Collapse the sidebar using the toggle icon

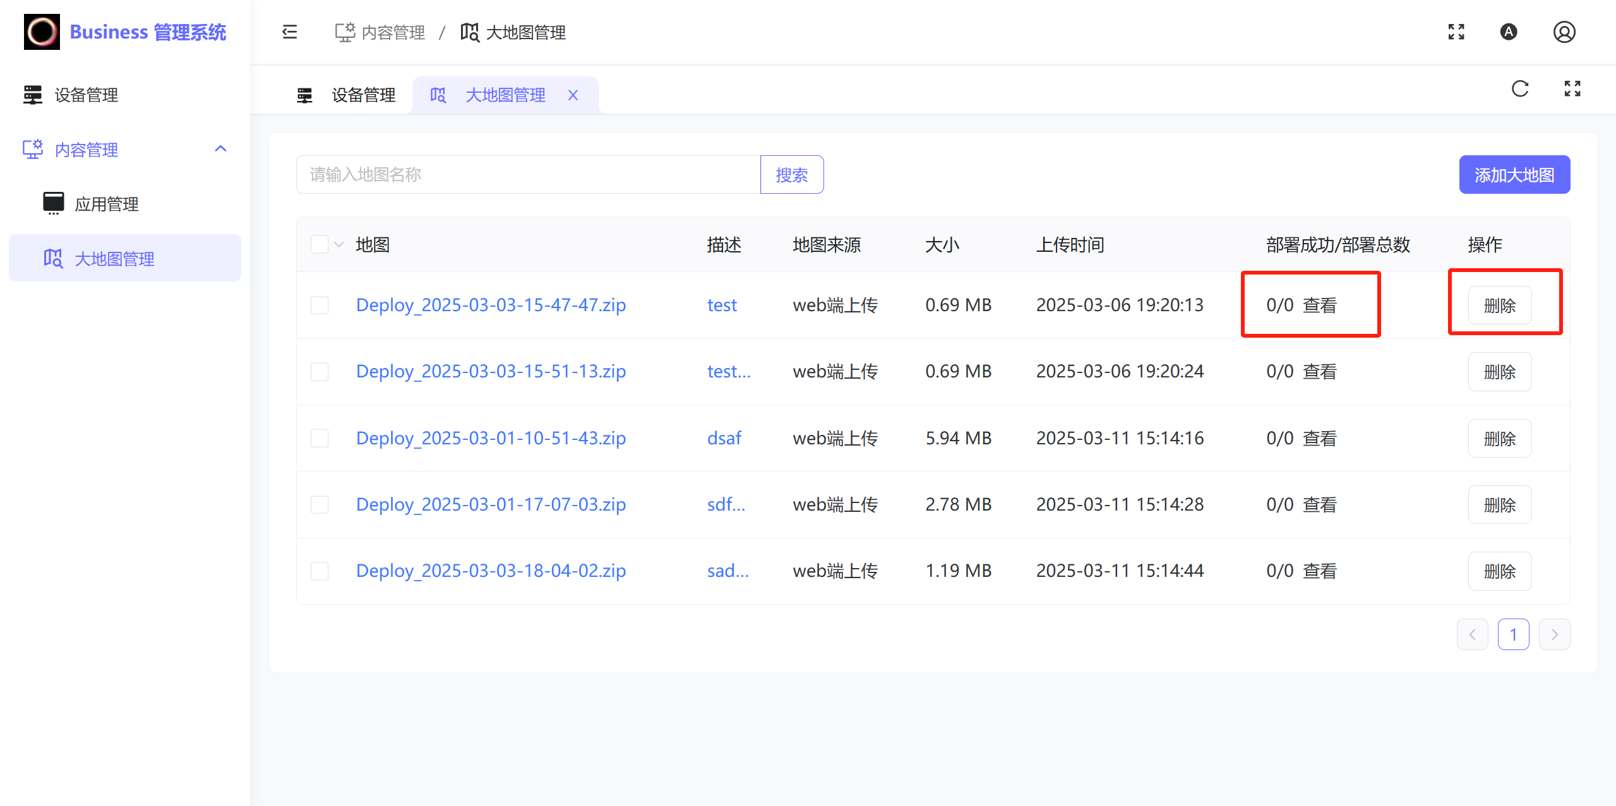pos(289,32)
